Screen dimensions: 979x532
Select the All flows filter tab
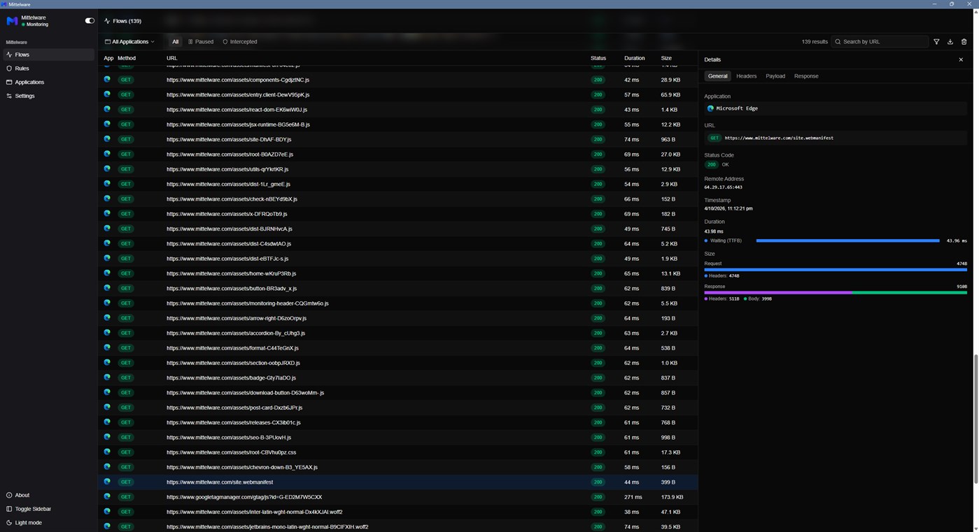176,42
